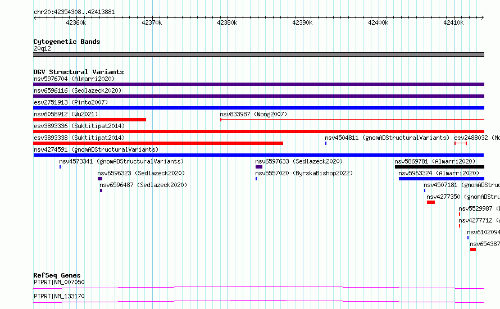500x309 pixels.
Task: Open the nsv4277350 variant label
Action: click(463, 197)
